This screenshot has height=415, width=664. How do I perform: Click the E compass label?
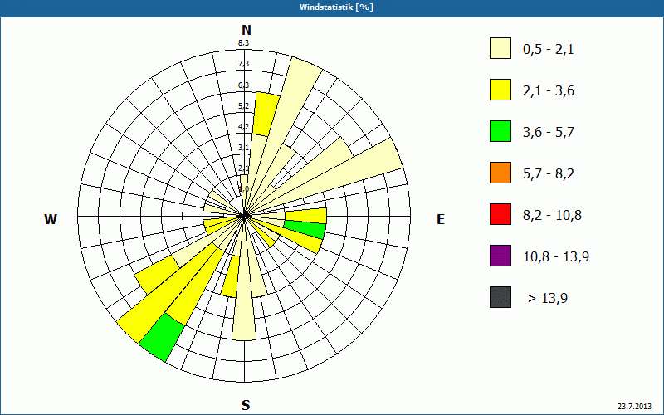(x=441, y=219)
